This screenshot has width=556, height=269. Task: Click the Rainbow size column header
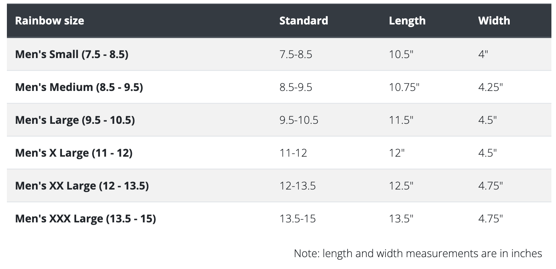click(49, 20)
